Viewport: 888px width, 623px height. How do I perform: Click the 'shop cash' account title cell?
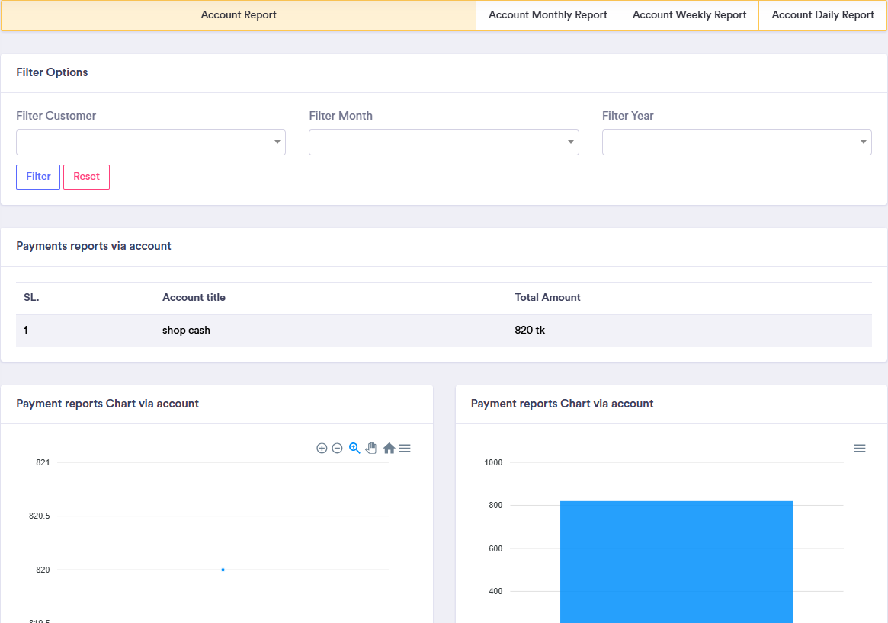tap(186, 330)
